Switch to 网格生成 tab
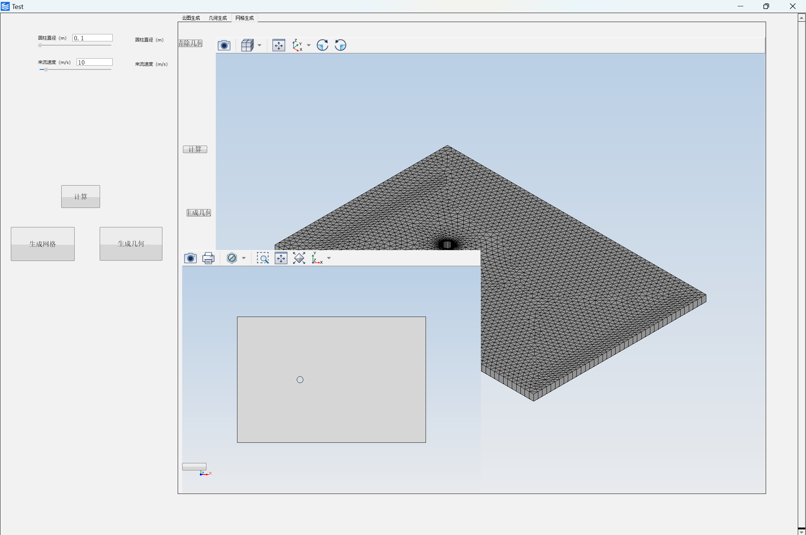The height and width of the screenshot is (535, 806). tap(245, 17)
